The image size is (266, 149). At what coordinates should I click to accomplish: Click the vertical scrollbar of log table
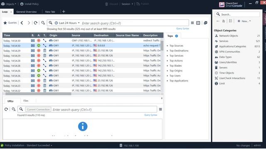coord(162,45)
